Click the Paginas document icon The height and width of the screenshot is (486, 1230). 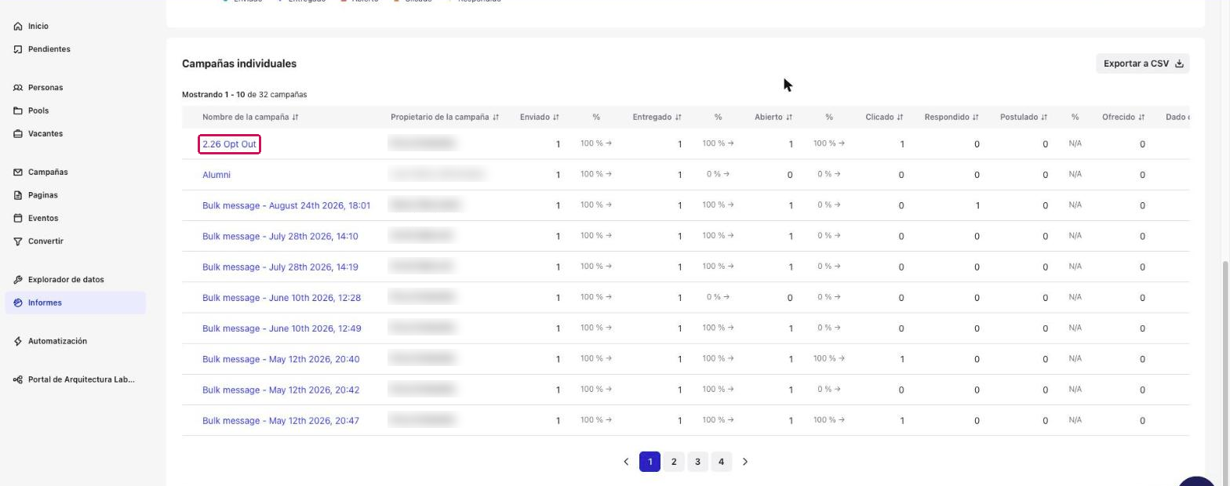click(18, 195)
